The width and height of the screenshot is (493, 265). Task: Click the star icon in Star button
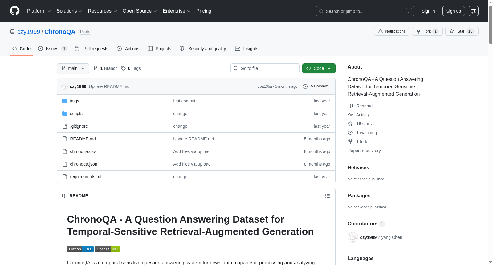tap(452, 31)
